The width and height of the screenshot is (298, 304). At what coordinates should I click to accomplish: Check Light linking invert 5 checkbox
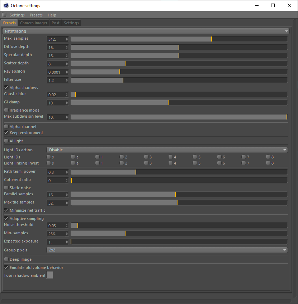195,163
